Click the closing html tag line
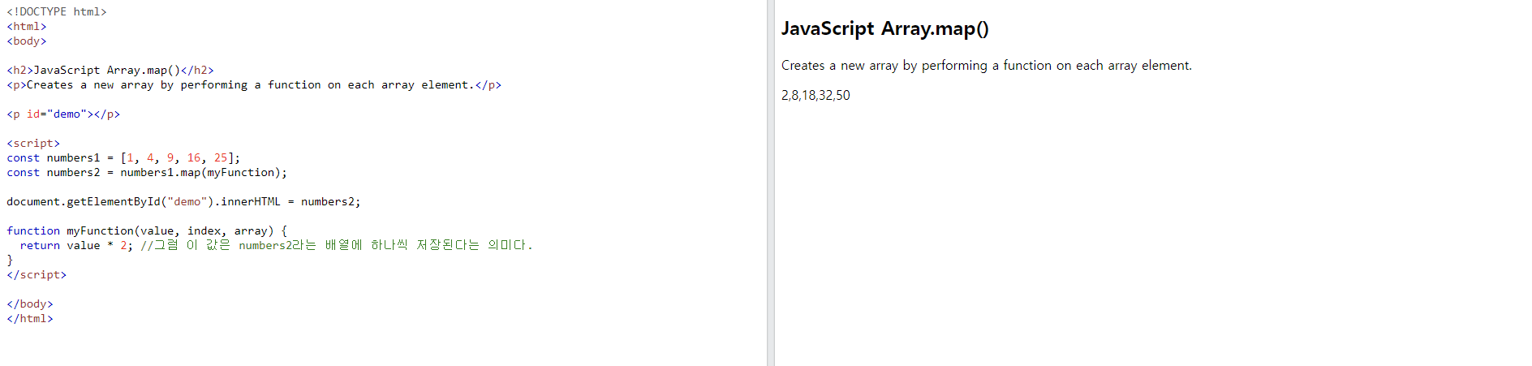 (x=30, y=318)
